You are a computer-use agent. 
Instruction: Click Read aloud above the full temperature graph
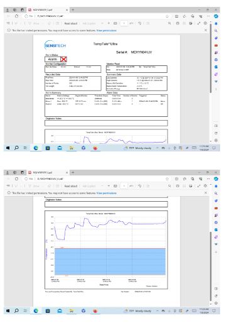pos(71,186)
